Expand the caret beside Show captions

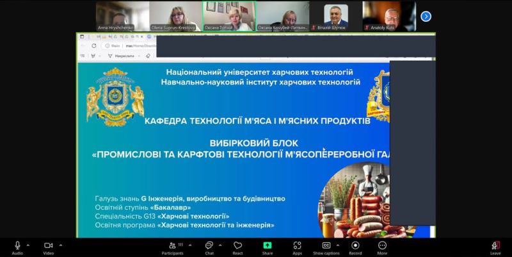(338, 245)
